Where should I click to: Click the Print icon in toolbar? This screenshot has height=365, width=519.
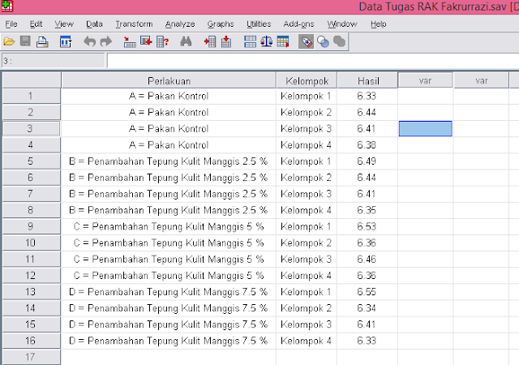pos(42,41)
